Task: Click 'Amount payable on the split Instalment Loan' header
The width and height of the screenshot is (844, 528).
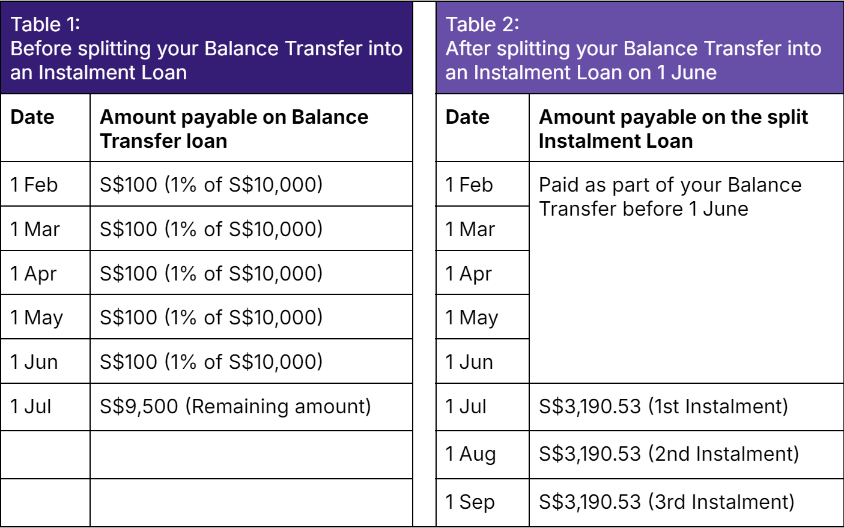Action: 673,129
